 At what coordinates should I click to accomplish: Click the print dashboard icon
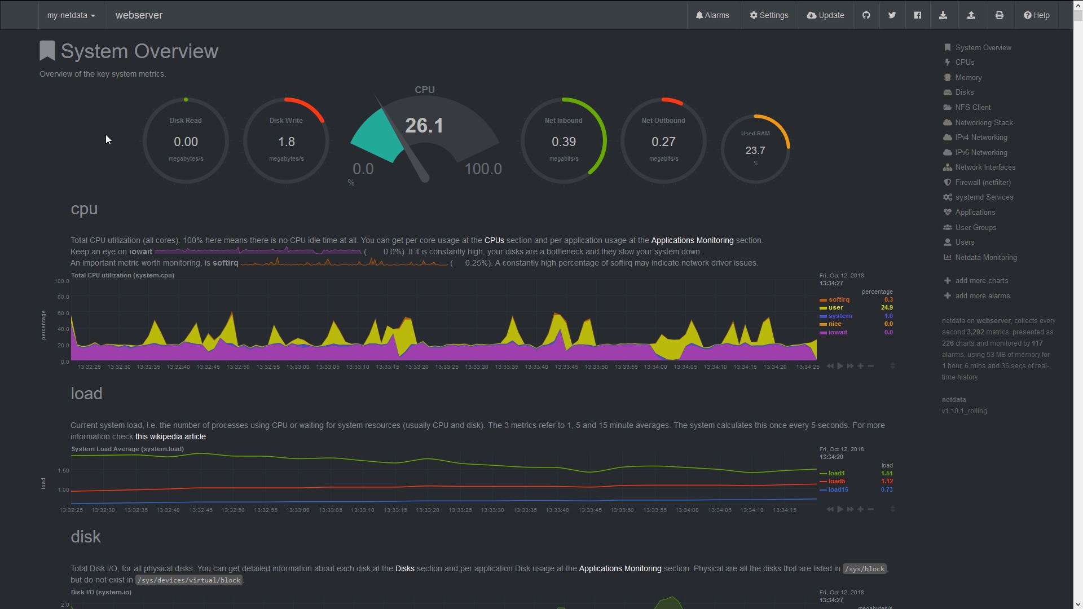click(x=1000, y=15)
